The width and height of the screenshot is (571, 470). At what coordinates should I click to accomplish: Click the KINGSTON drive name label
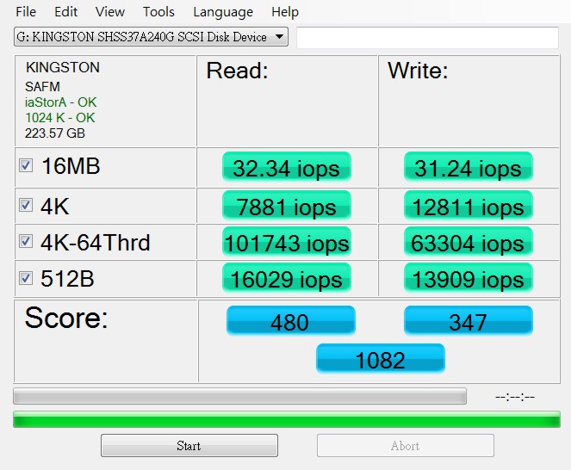tap(63, 67)
